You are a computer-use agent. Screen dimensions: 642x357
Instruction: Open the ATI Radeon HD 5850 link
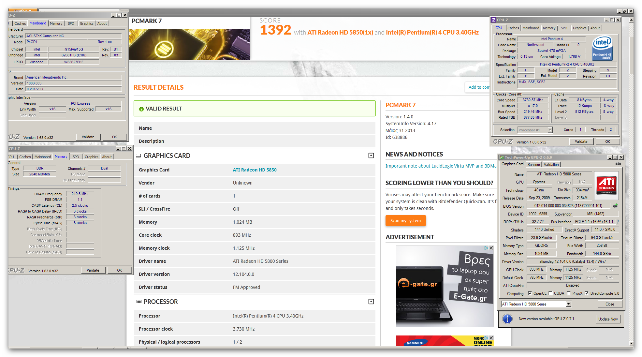click(x=255, y=170)
